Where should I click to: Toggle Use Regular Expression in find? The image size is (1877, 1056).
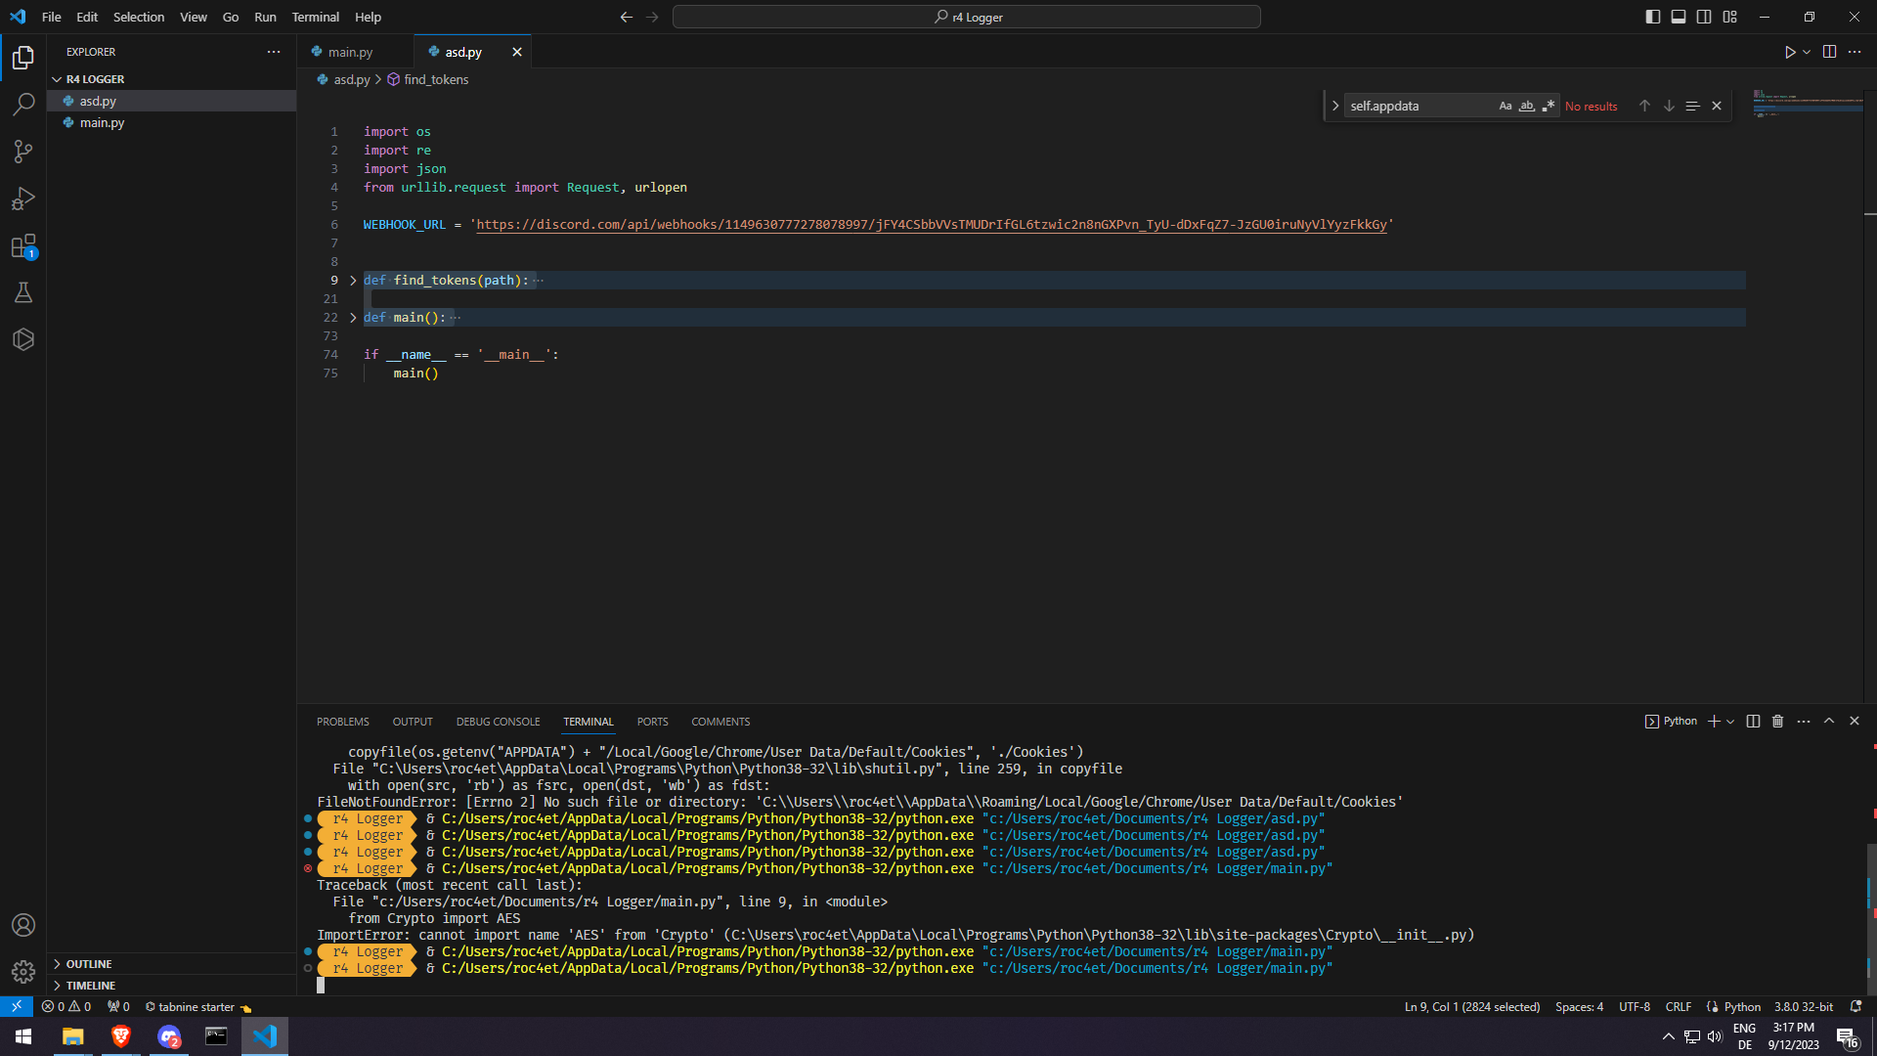(x=1548, y=106)
